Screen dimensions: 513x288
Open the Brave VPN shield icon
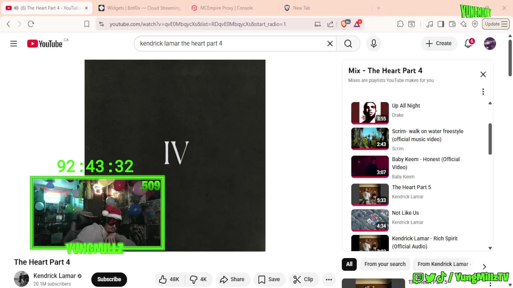point(475,24)
